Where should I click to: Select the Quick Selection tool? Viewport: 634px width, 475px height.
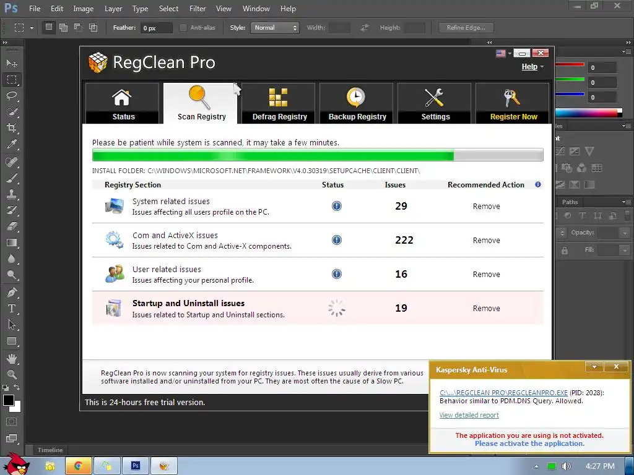(x=12, y=112)
